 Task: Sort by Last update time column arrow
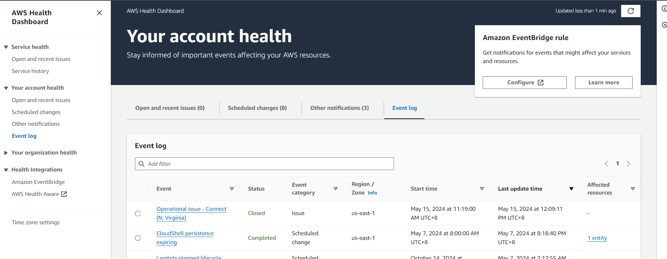pos(571,189)
